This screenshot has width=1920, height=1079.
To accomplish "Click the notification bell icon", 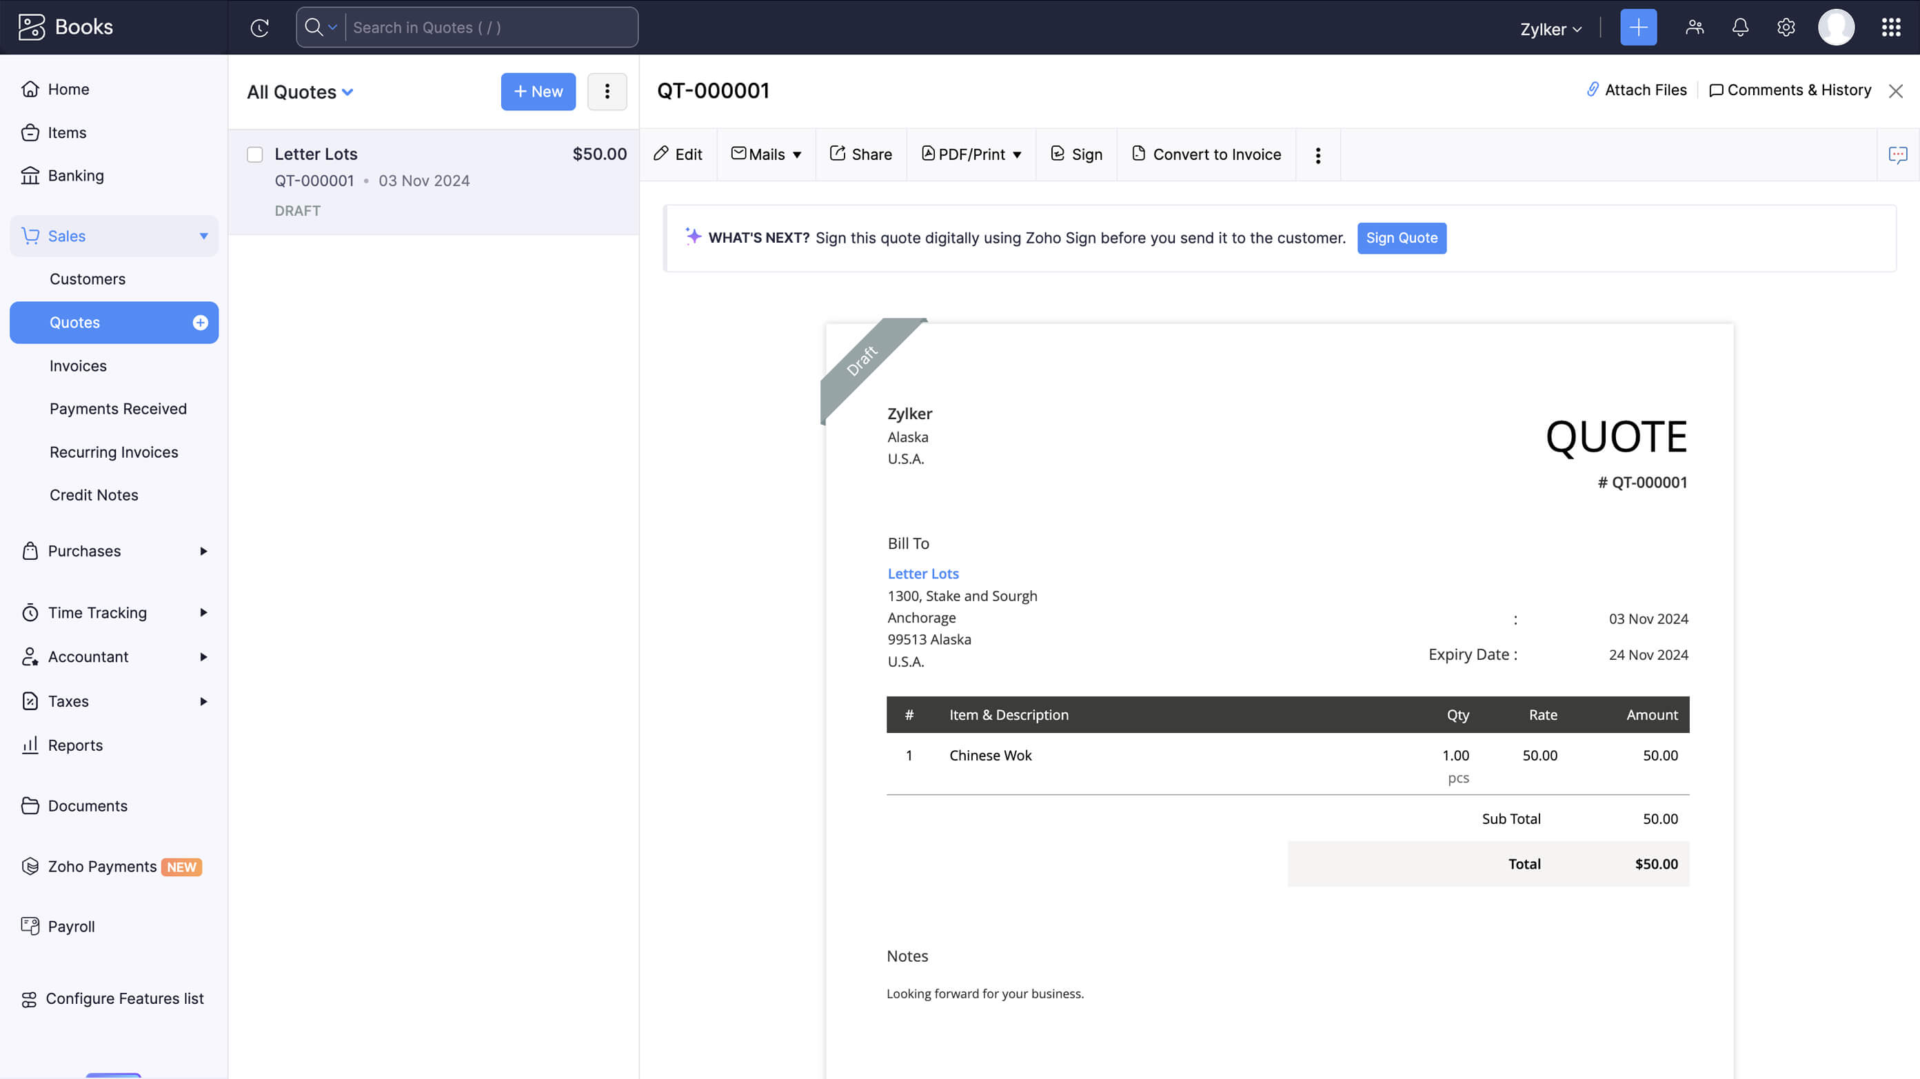I will (x=1740, y=27).
